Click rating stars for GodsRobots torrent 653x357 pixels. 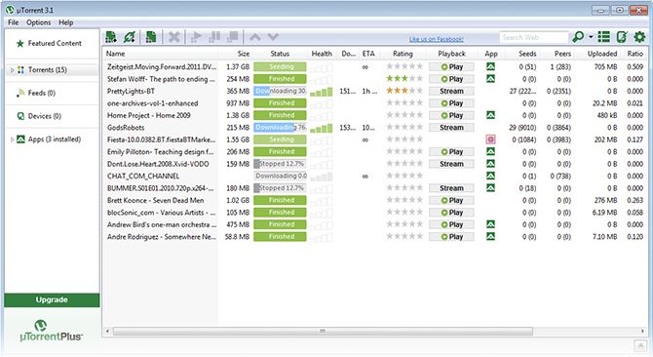(404, 127)
